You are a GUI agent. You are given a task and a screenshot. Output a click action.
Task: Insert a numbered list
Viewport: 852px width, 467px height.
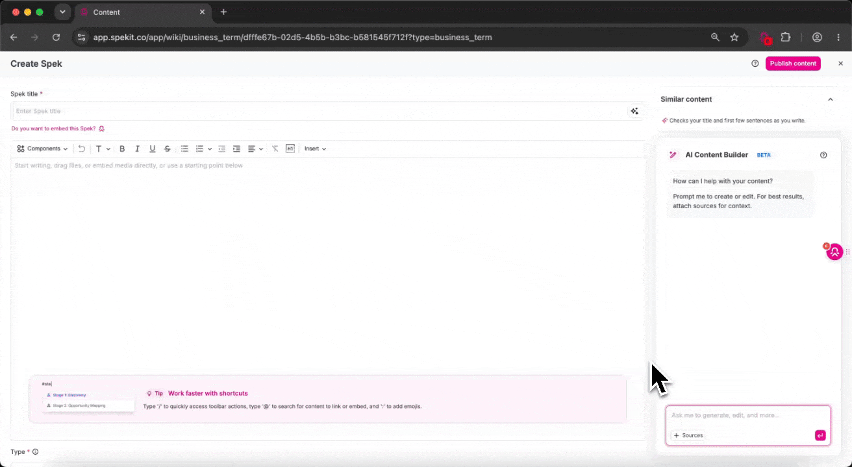[200, 149]
